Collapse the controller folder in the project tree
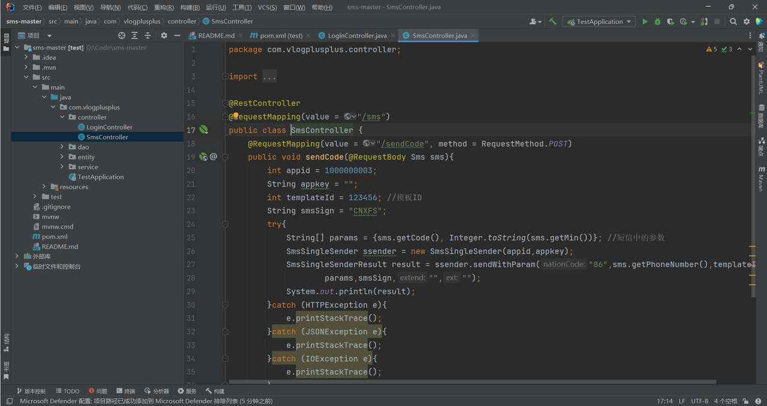767x406 pixels. pos(63,117)
